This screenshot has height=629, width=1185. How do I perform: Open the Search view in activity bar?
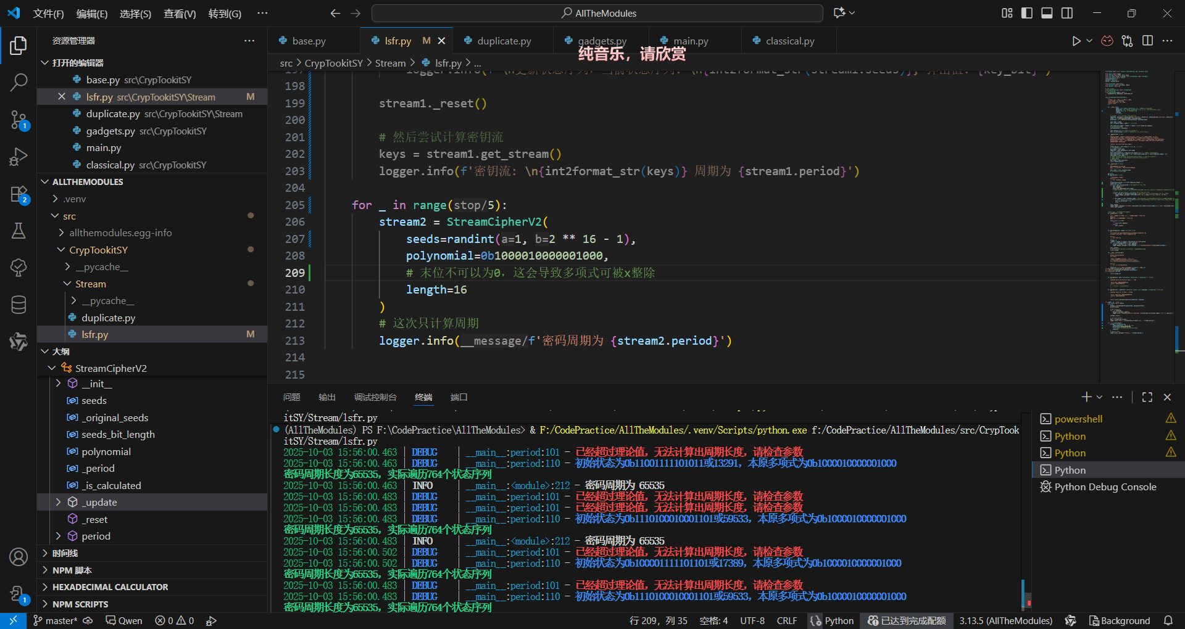tap(19, 82)
